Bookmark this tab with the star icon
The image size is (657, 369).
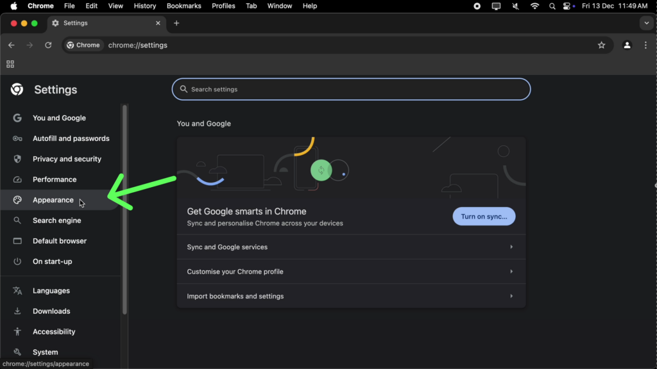[602, 45]
